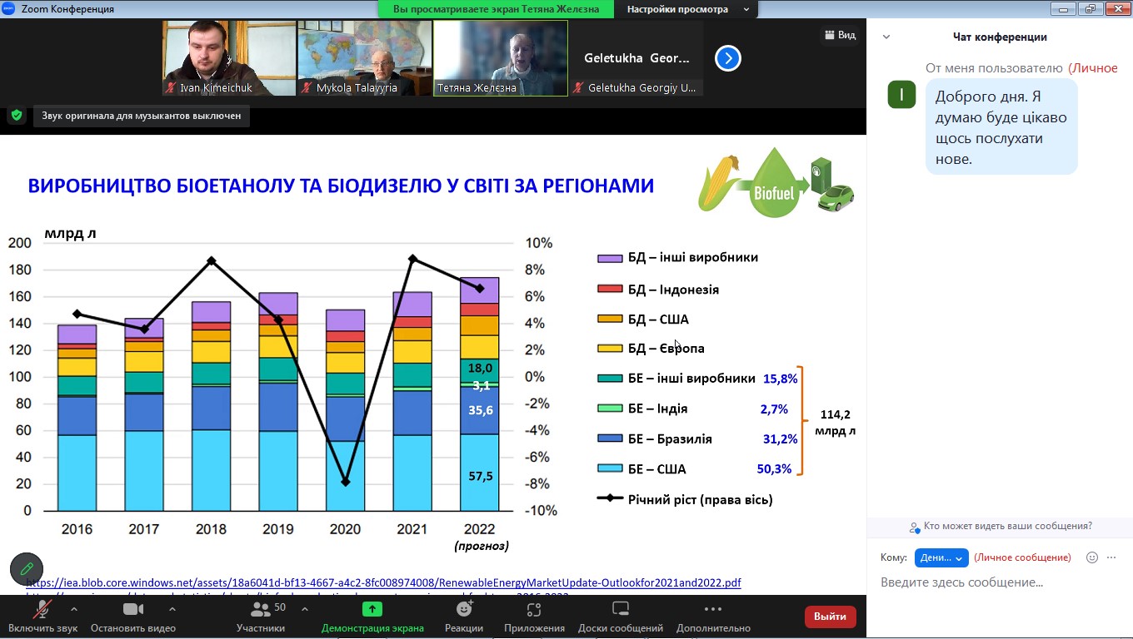
Task: Click the Biofuel corn logo on slide
Action: point(776,182)
